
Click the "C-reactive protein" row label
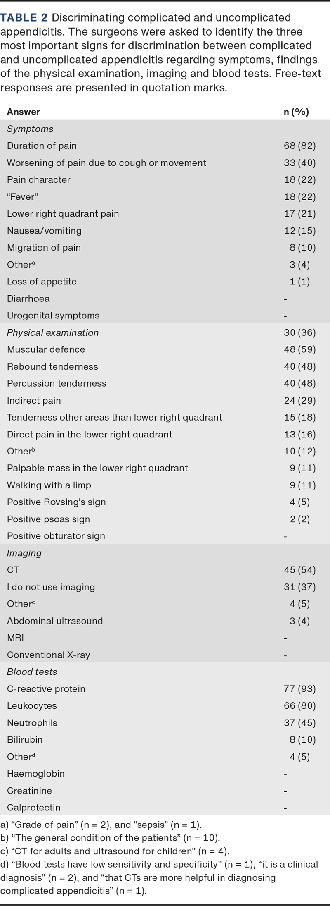[46, 689]
